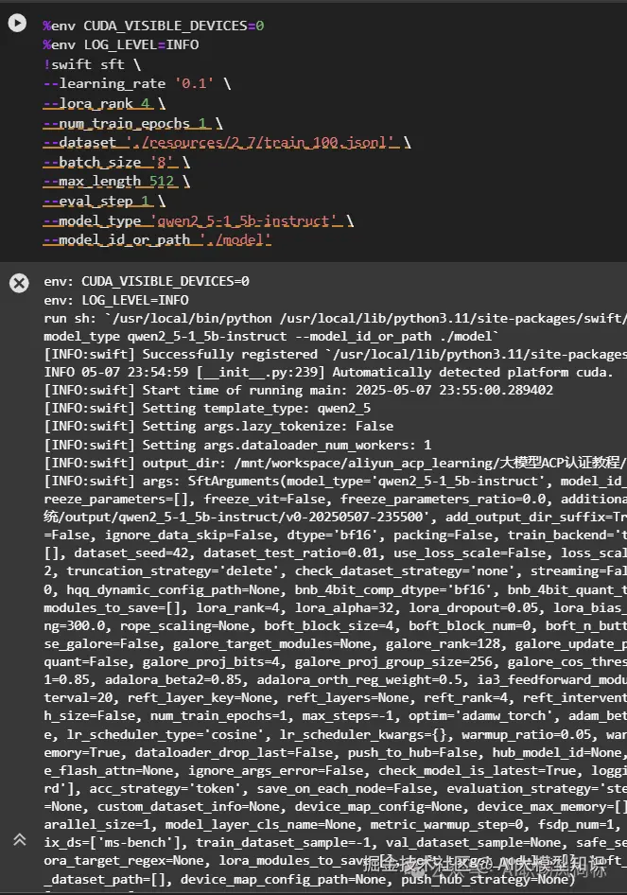Click the 'args: SftArguments' log line

coord(336,481)
